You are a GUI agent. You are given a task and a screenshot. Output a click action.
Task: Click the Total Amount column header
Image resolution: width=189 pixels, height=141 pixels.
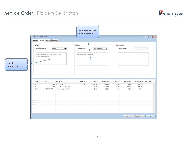click(139, 81)
